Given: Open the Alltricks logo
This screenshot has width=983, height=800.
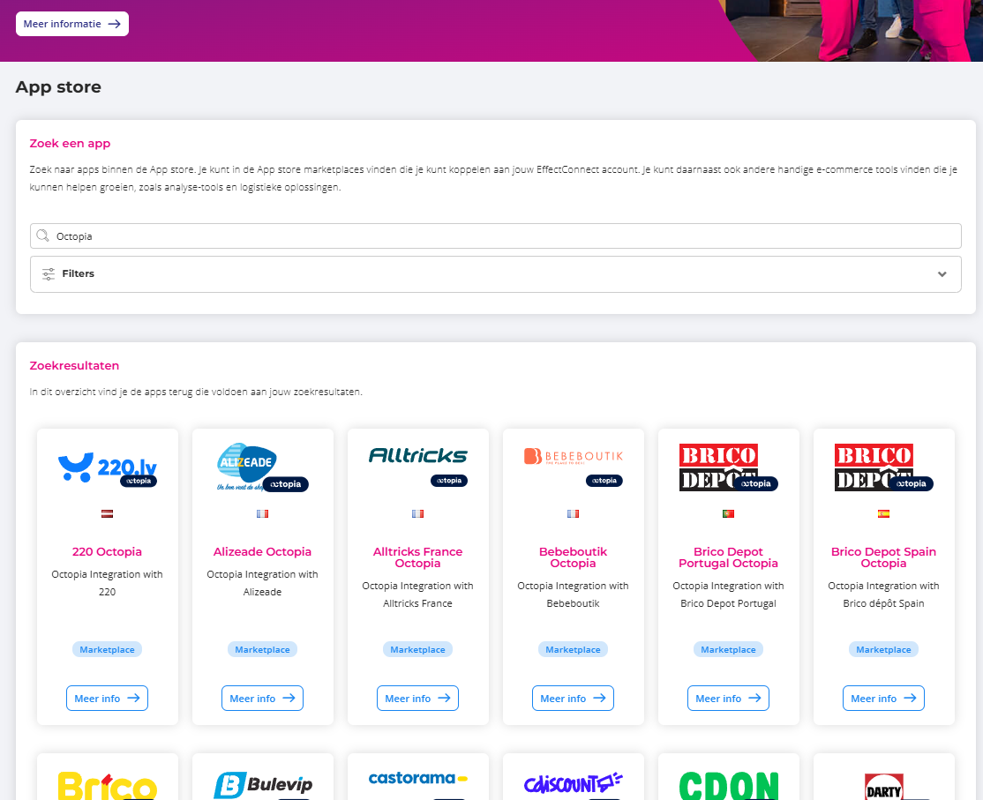Looking at the screenshot, I should pyautogui.click(x=418, y=466).
